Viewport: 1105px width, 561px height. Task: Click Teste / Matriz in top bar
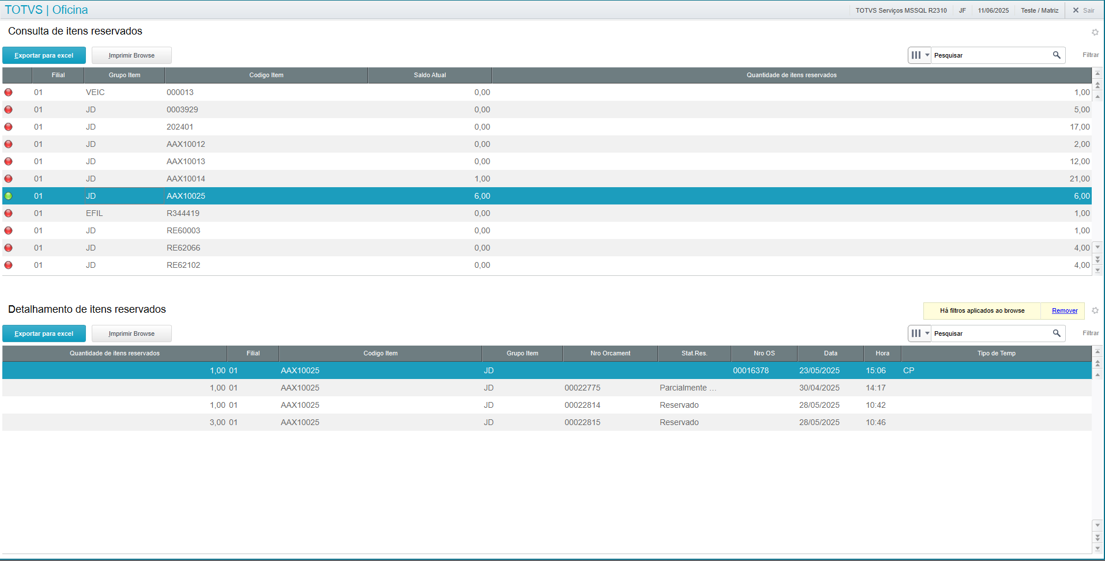(1039, 10)
